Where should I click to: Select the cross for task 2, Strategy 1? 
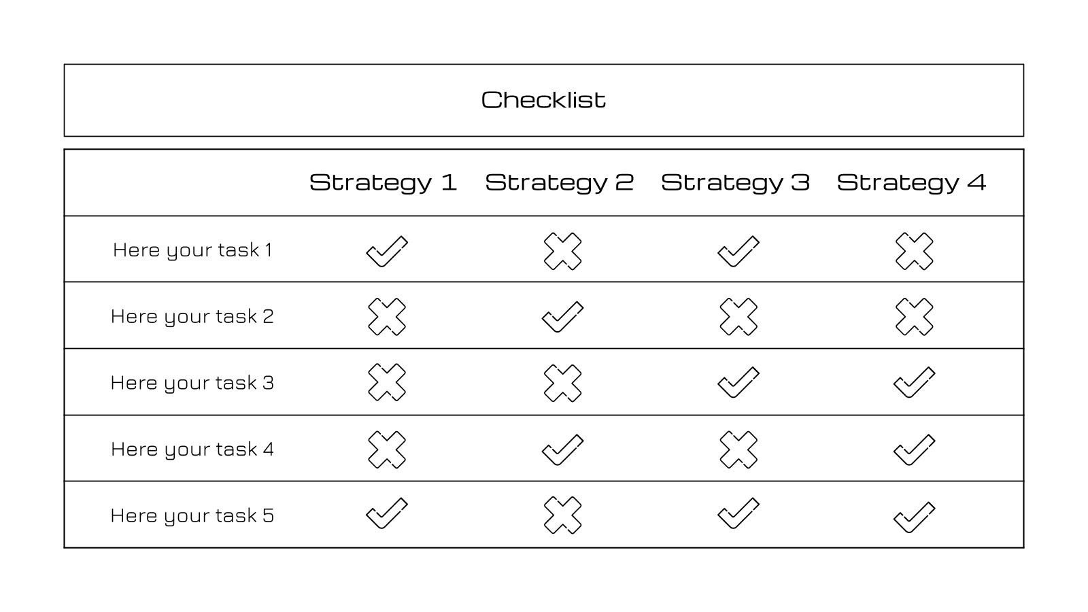tap(386, 317)
